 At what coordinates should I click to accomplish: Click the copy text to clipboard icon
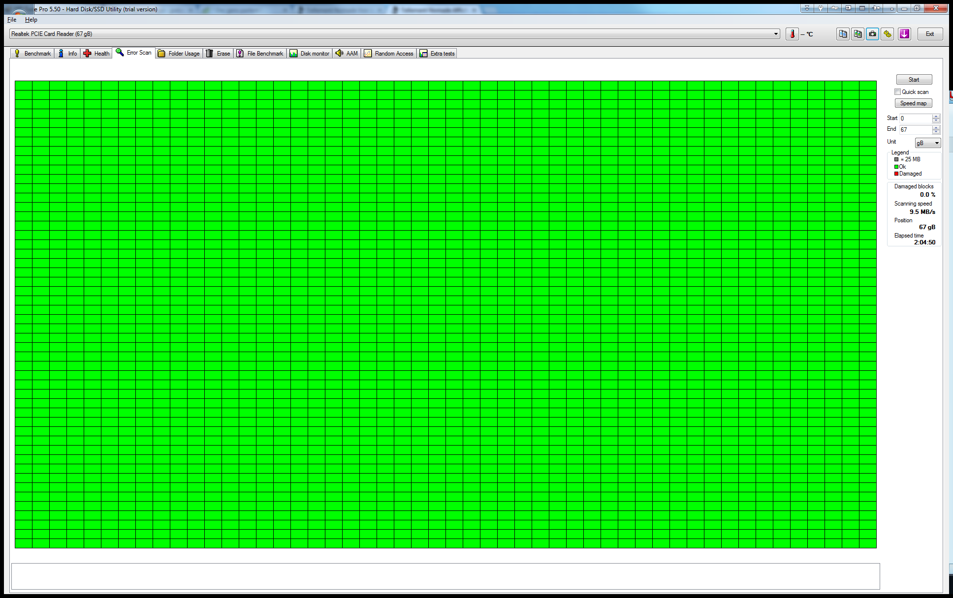(x=843, y=34)
